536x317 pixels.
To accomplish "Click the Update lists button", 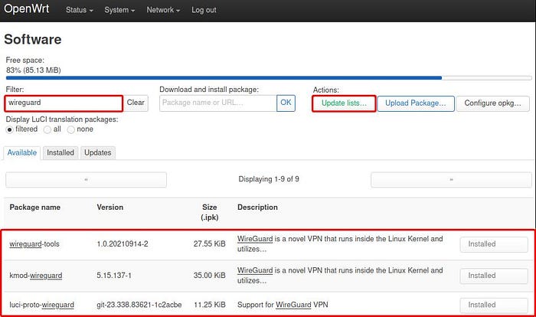I will click(x=344, y=103).
